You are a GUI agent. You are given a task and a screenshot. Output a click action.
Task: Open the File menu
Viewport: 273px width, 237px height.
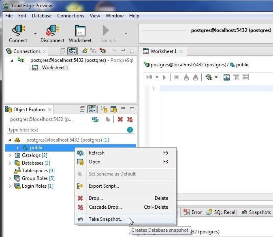pos(9,16)
